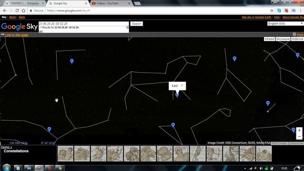The width and height of the screenshot is (304, 171).
Task: Switch to Moon view link
Action: coord(13,17)
